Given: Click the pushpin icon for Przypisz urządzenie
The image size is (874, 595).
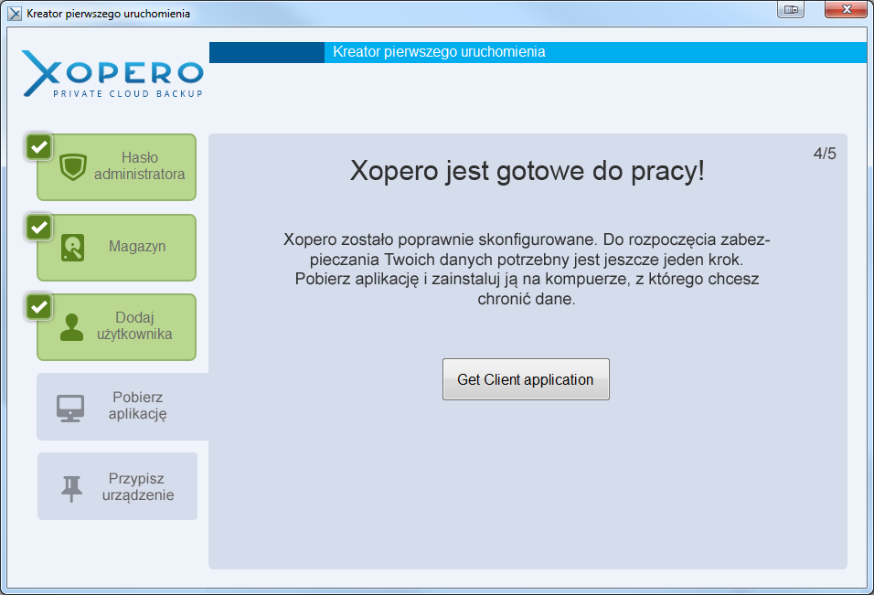Looking at the screenshot, I should click(71, 488).
